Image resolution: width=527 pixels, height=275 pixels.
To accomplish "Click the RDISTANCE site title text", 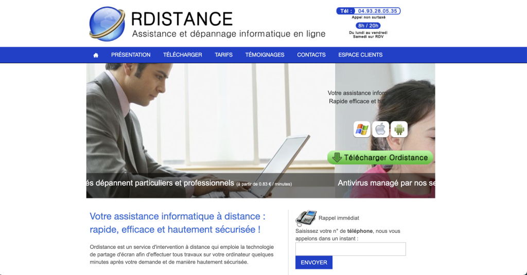I will tap(182, 19).
